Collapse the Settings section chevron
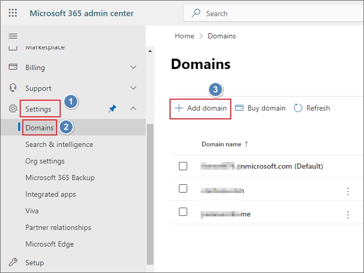The height and width of the screenshot is (273, 364). pyautogui.click(x=133, y=108)
